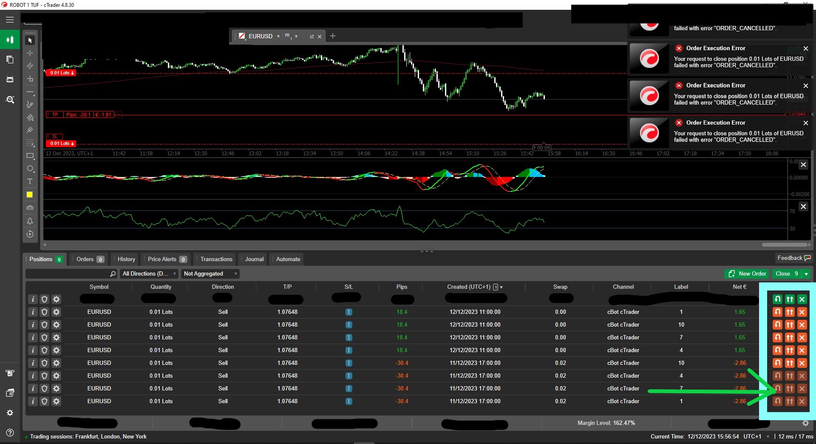Open the chart type dropdown icon
816x444 pixels.
[x=242, y=36]
